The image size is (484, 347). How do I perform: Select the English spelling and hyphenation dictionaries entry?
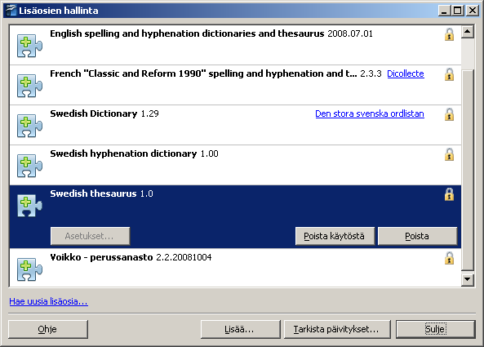click(x=235, y=45)
